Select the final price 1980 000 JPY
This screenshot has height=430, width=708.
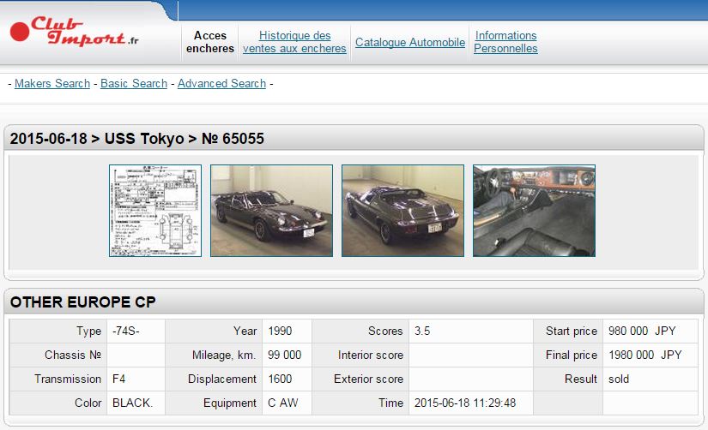click(x=644, y=355)
